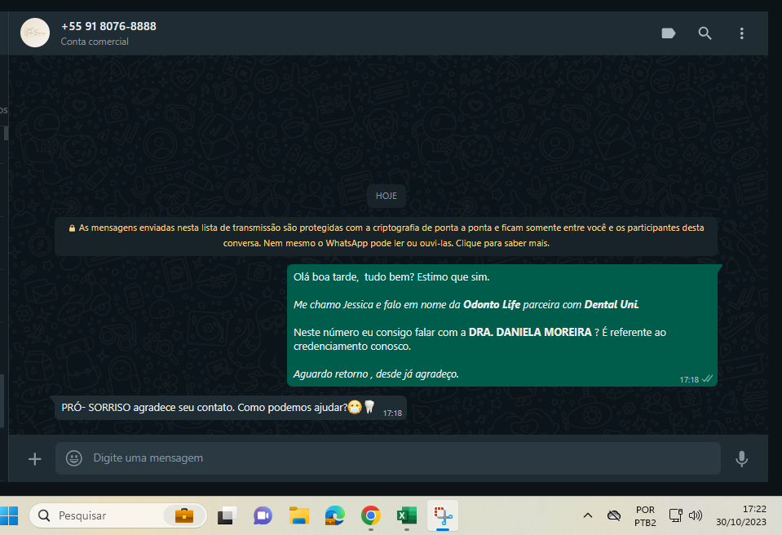Switch to Google Chrome in taskbar
The width and height of the screenshot is (782, 535).
(x=370, y=515)
